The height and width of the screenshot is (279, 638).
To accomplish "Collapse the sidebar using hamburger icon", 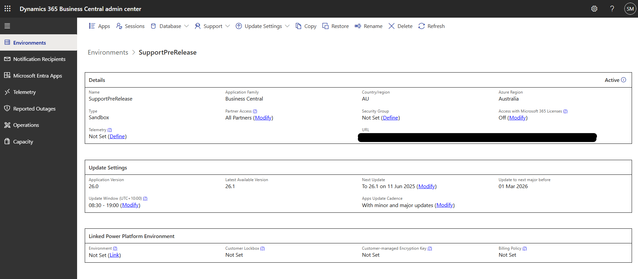I will click(x=7, y=26).
